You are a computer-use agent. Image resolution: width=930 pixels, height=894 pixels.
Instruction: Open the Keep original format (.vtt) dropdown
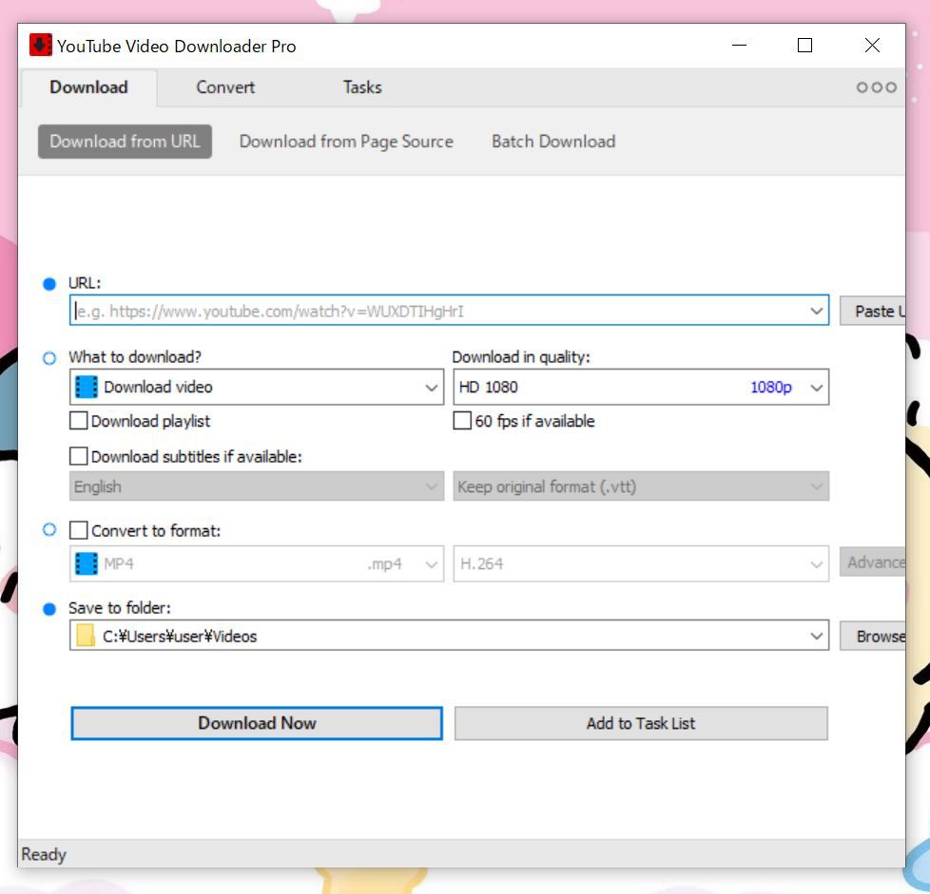pos(641,486)
